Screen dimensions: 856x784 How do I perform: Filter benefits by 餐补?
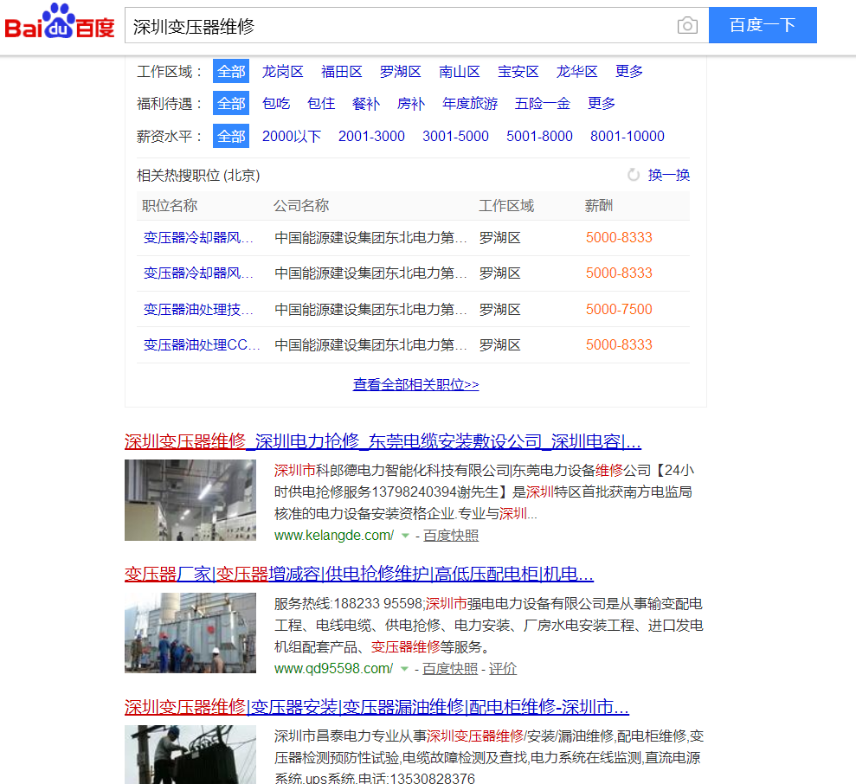coord(366,104)
